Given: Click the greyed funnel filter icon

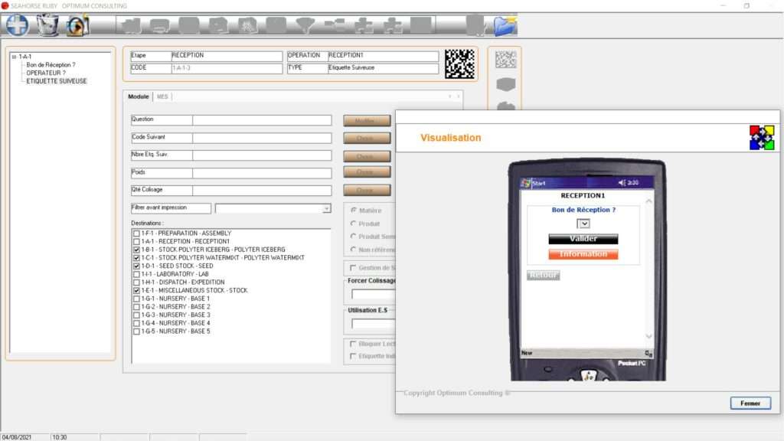Looking at the screenshot, I should [x=305, y=26].
